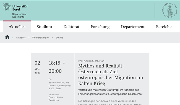
Task: Click the Details breadcrumb item
Action: point(59,38)
